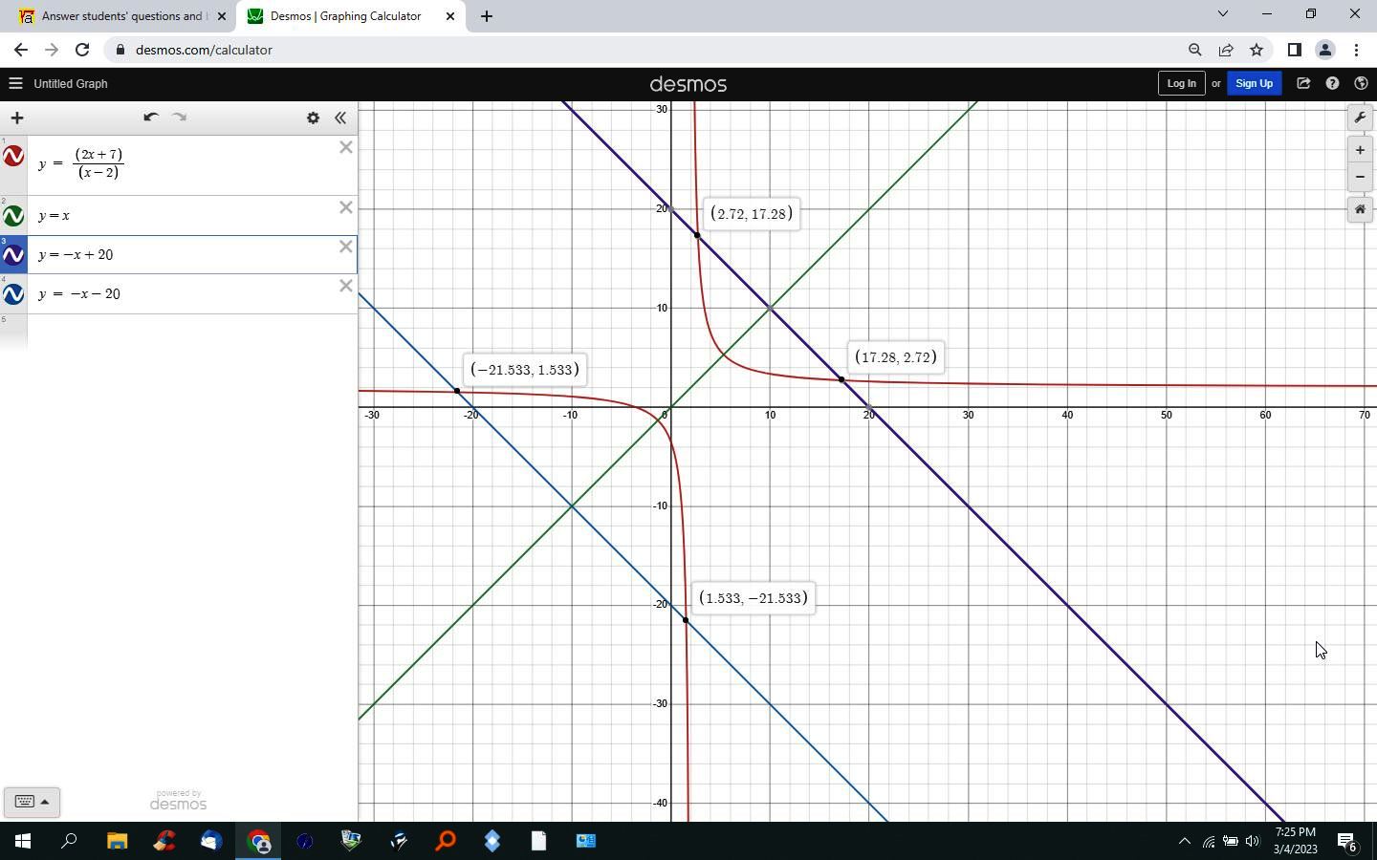1377x860 pixels.
Task: Delete the y=-x-20 expression
Action: pyautogui.click(x=346, y=286)
